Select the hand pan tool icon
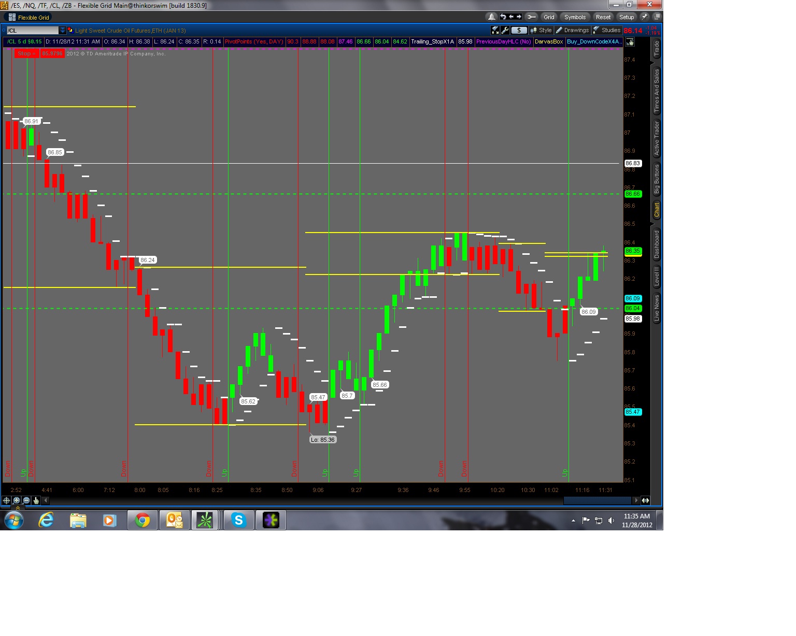 click(x=36, y=500)
